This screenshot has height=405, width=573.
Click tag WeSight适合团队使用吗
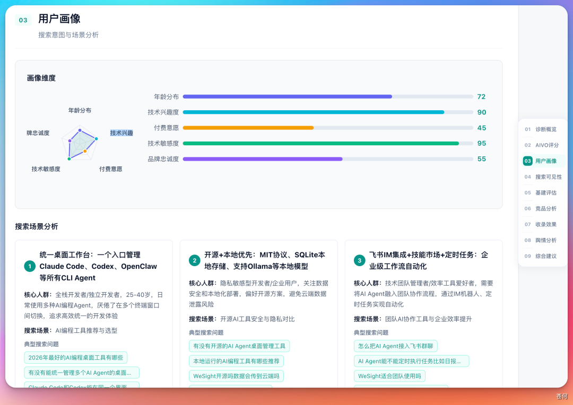389,376
